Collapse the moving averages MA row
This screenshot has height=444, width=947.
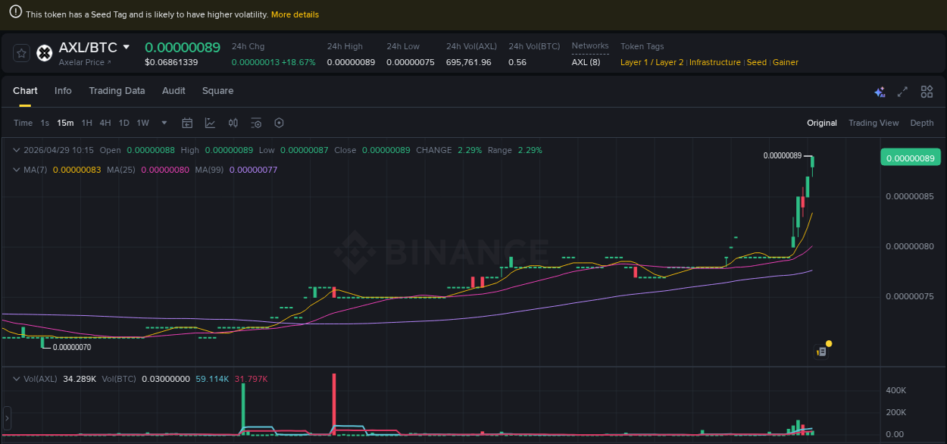point(16,170)
